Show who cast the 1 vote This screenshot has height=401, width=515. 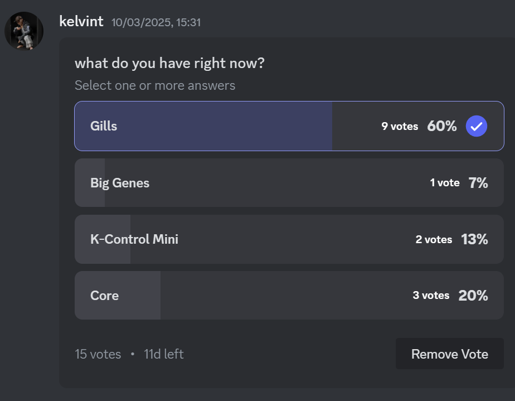445,183
